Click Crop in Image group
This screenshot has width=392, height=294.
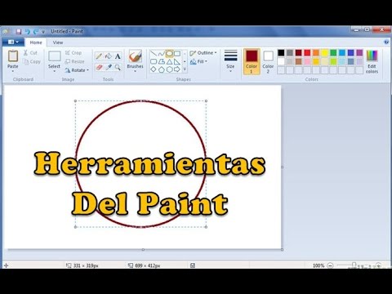click(x=73, y=53)
